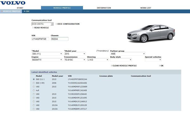The width and height of the screenshot is (190, 114).
Task: Click the READ VEHICLE link
Action: [41, 28]
